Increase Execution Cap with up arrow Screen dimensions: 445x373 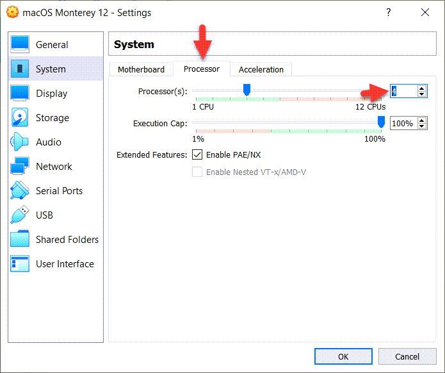click(421, 120)
